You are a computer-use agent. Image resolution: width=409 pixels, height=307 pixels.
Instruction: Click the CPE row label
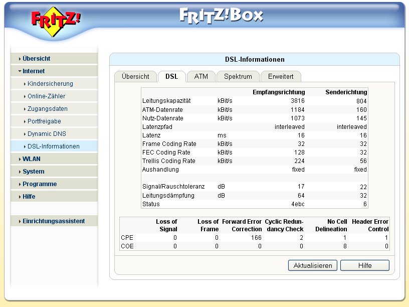127,238
